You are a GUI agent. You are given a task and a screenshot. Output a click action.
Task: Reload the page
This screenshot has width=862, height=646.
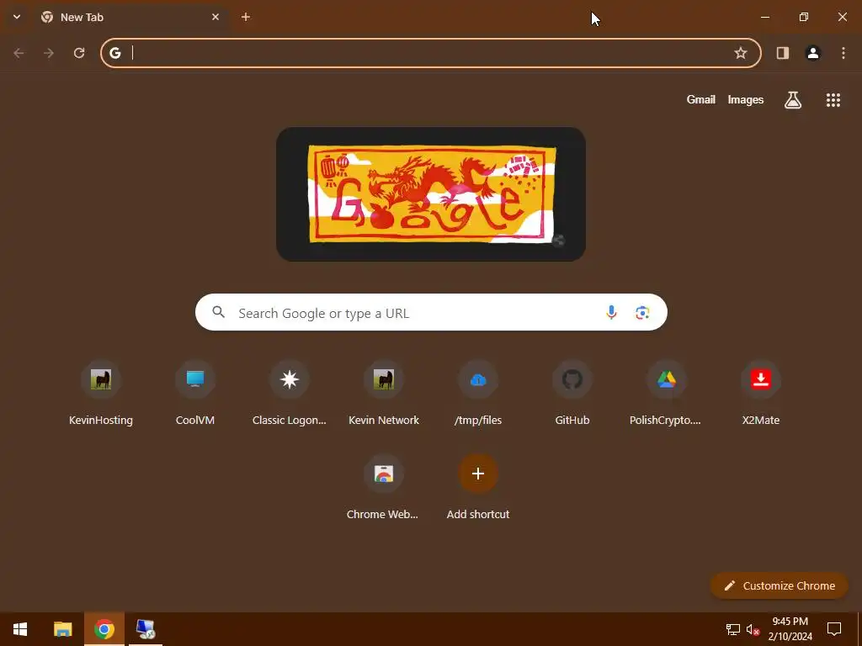click(79, 53)
